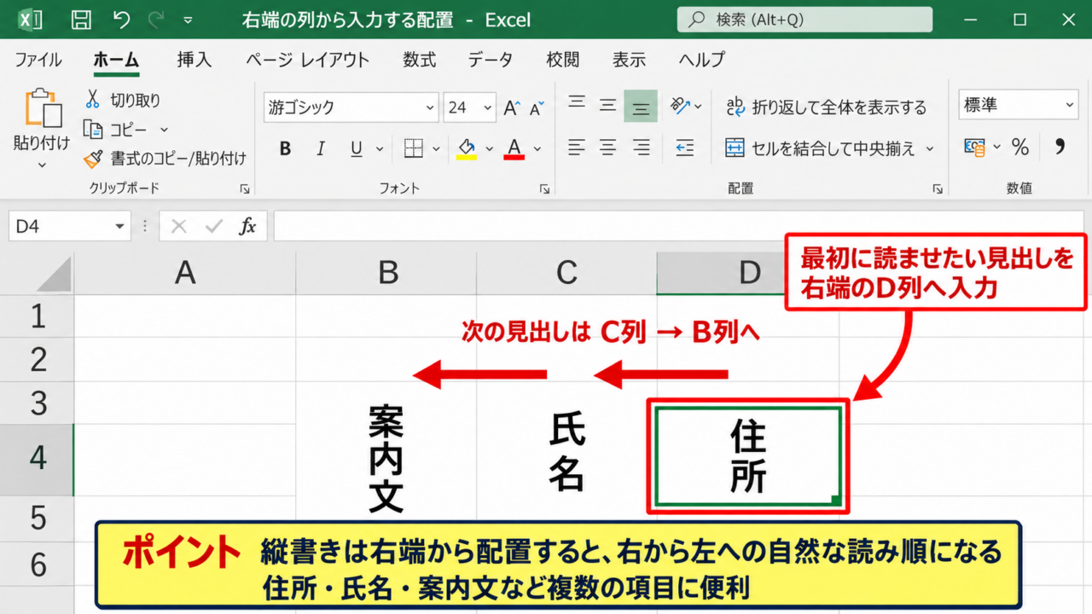Open the number format 標準 dropdown

[x=1070, y=105]
